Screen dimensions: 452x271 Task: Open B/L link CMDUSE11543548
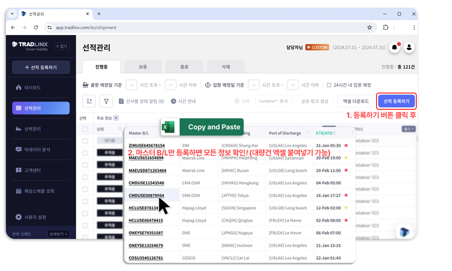pos(146,183)
